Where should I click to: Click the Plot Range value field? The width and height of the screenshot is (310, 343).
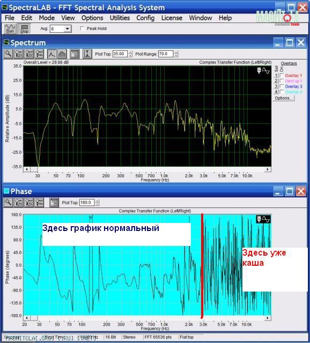click(x=166, y=54)
